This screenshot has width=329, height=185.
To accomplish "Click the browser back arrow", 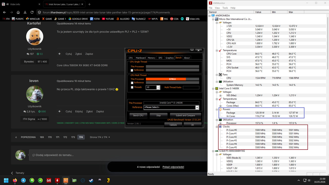I will click(x=4, y=12).
